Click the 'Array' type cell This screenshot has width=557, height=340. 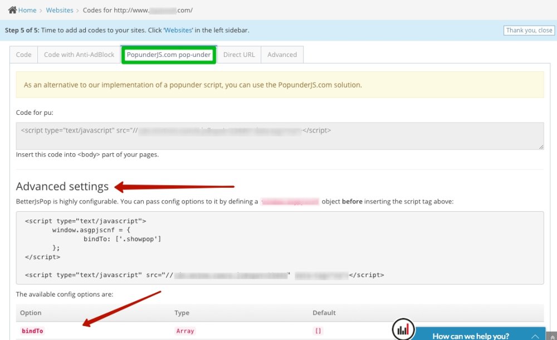[x=185, y=331]
